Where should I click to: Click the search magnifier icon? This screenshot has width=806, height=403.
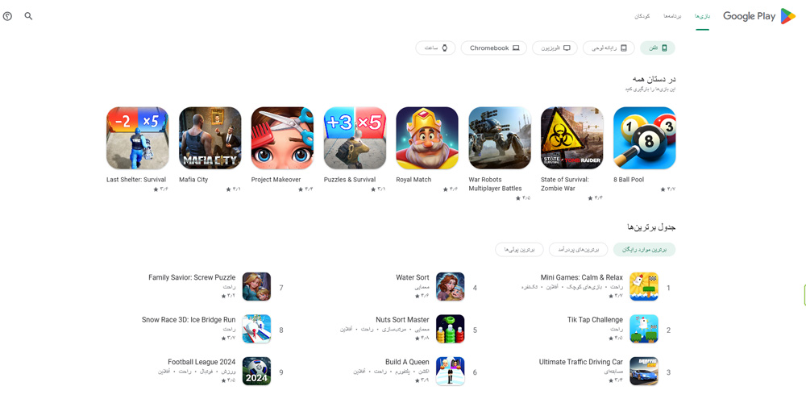tap(28, 16)
